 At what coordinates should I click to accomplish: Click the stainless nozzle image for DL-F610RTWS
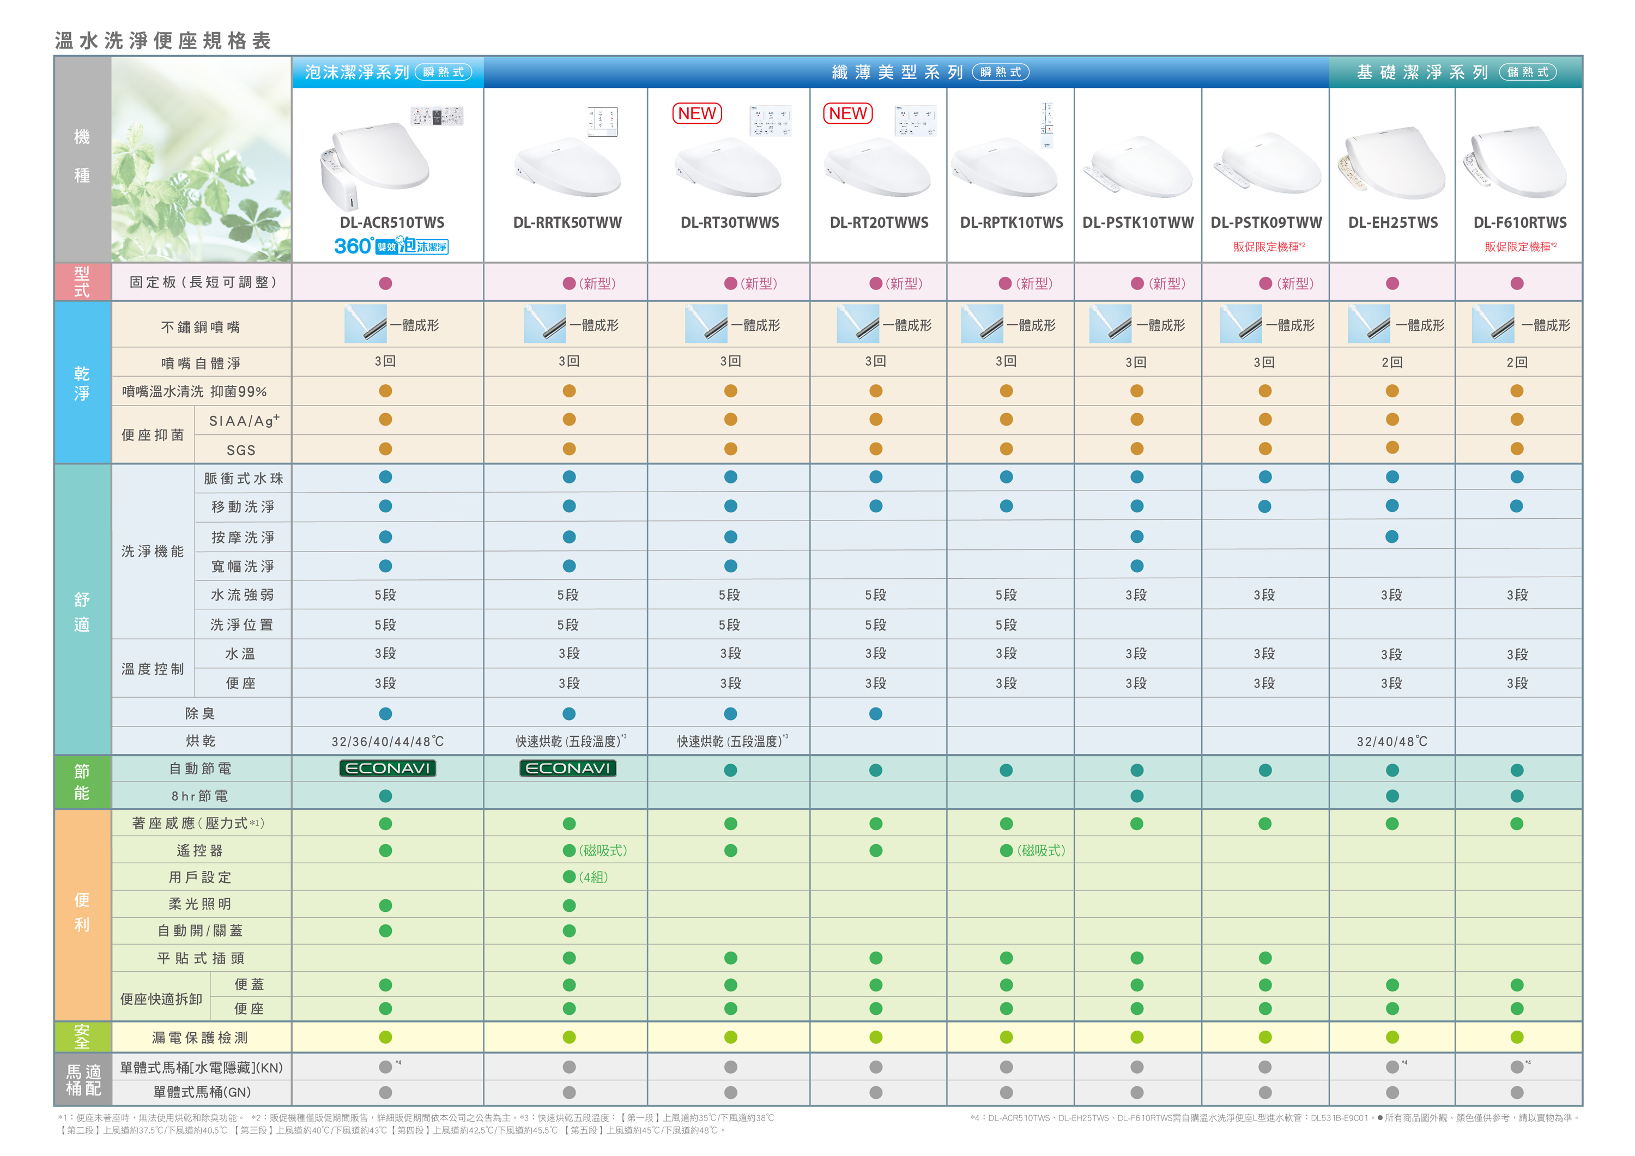click(1493, 323)
